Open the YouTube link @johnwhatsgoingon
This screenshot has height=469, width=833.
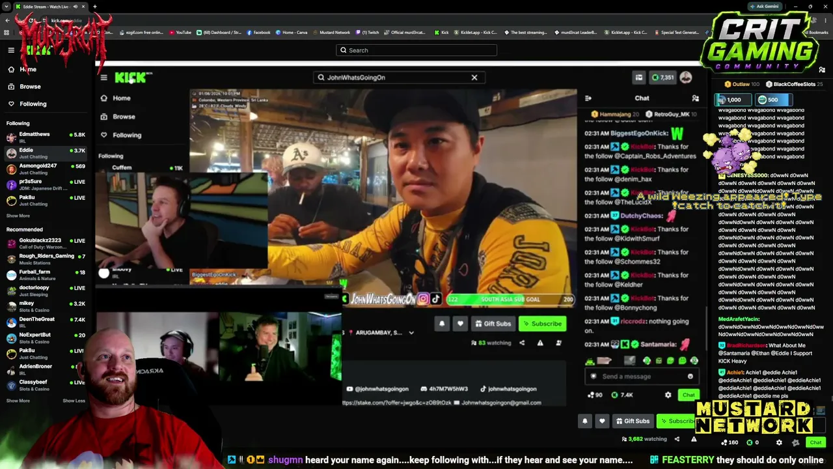pyautogui.click(x=378, y=389)
